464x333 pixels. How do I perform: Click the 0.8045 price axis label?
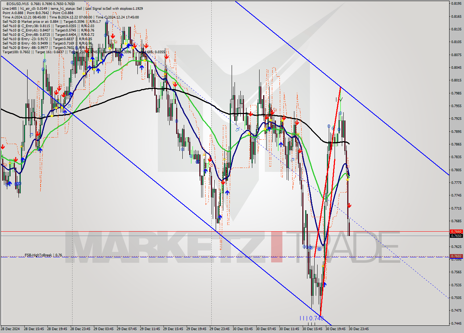coord(456,67)
